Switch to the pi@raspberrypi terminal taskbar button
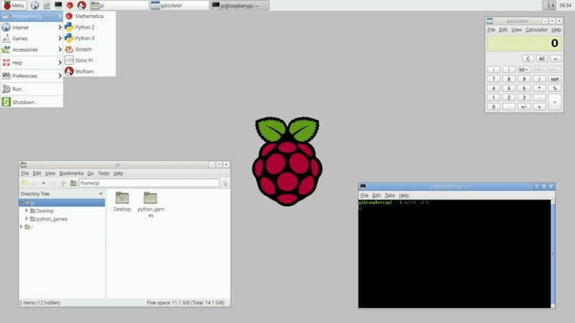The height and width of the screenshot is (323, 575). pyautogui.click(x=240, y=6)
